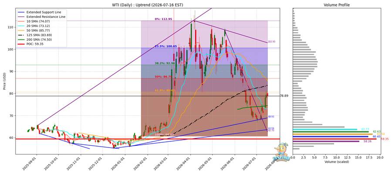Click the volume axis tick "10.0"
The height and width of the screenshot is (174, 392).
pyautogui.click(x=337, y=157)
